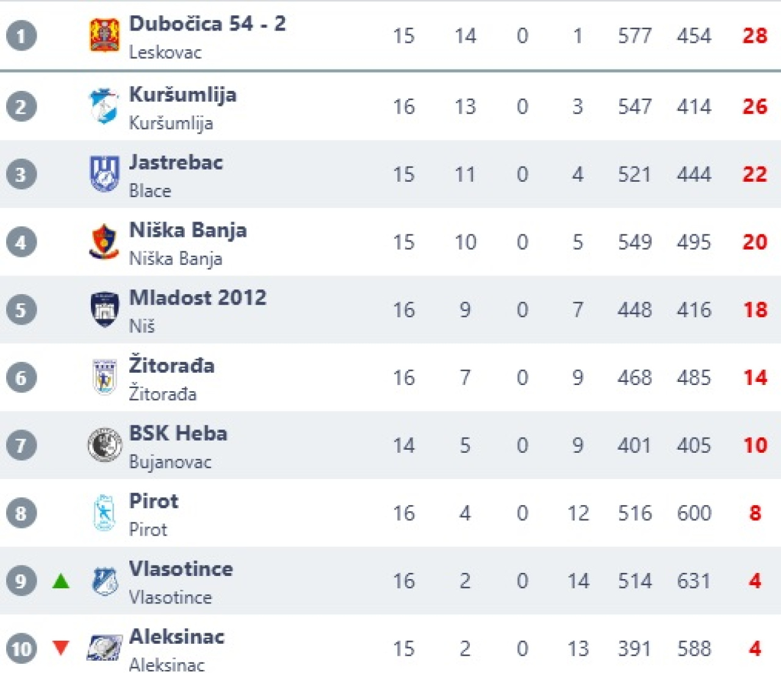Click the Dubočica 54 - 2 club crest

[104, 35]
